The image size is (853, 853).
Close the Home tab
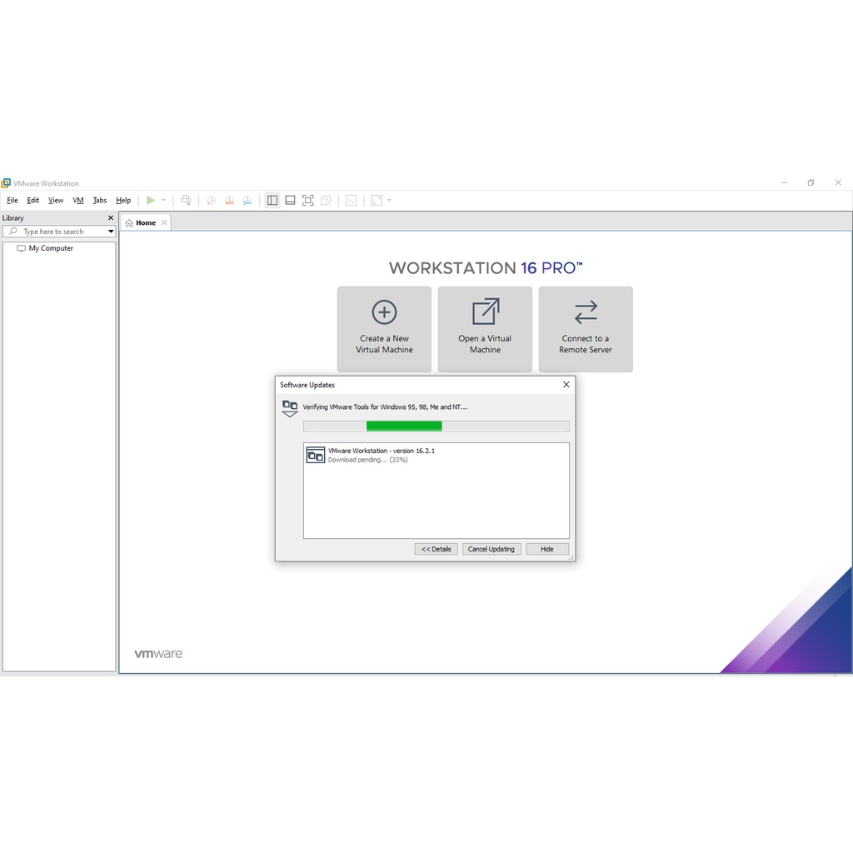click(164, 222)
